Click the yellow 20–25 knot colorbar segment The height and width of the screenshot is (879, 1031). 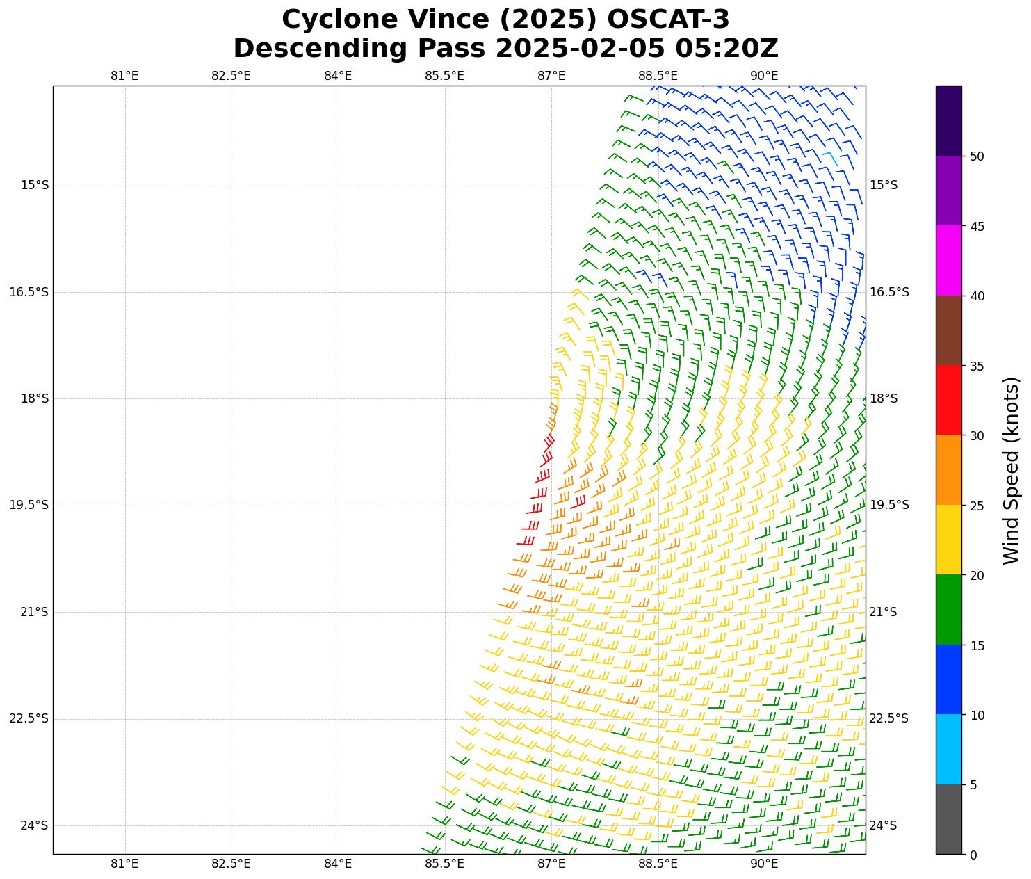[948, 540]
